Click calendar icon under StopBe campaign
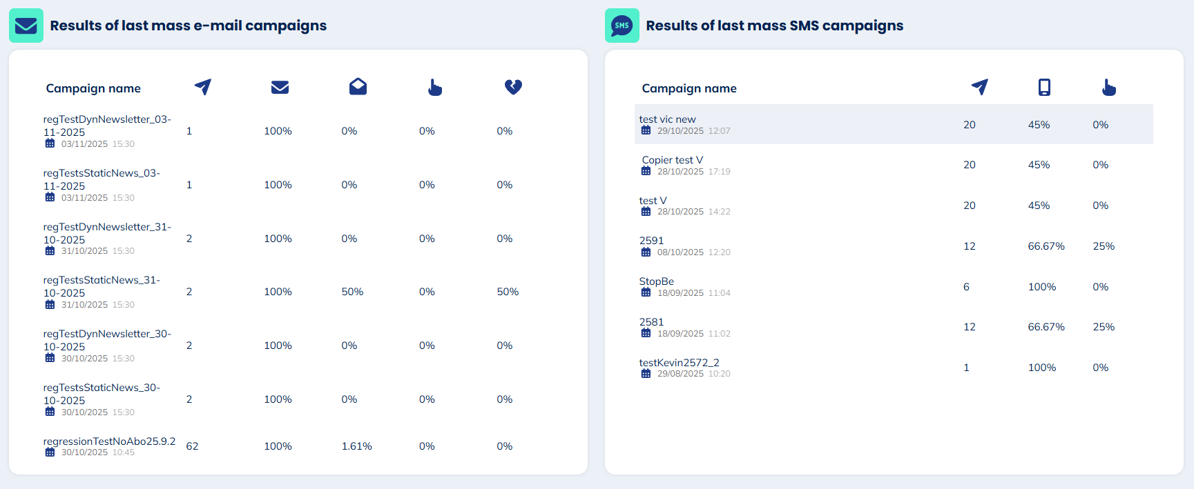 click(646, 292)
